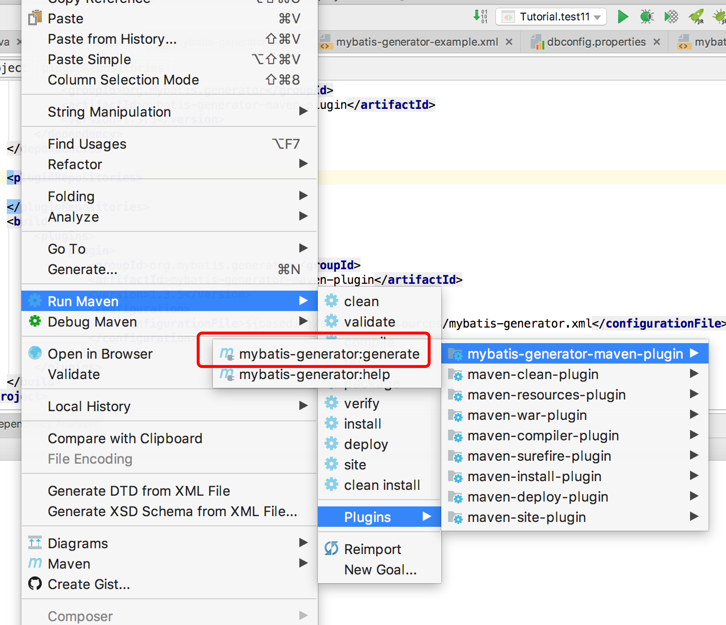Click the configurationFile closing tag text
Screen dimensions: 726x625
tap(659, 323)
